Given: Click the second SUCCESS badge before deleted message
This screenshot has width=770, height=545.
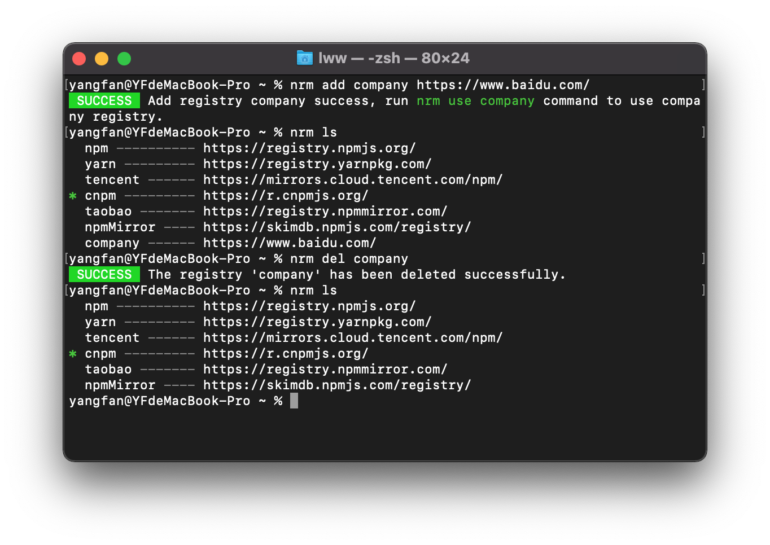Looking at the screenshot, I should point(104,275).
